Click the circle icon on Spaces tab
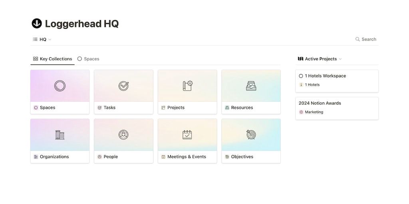This screenshot has width=409, height=204. (x=79, y=59)
